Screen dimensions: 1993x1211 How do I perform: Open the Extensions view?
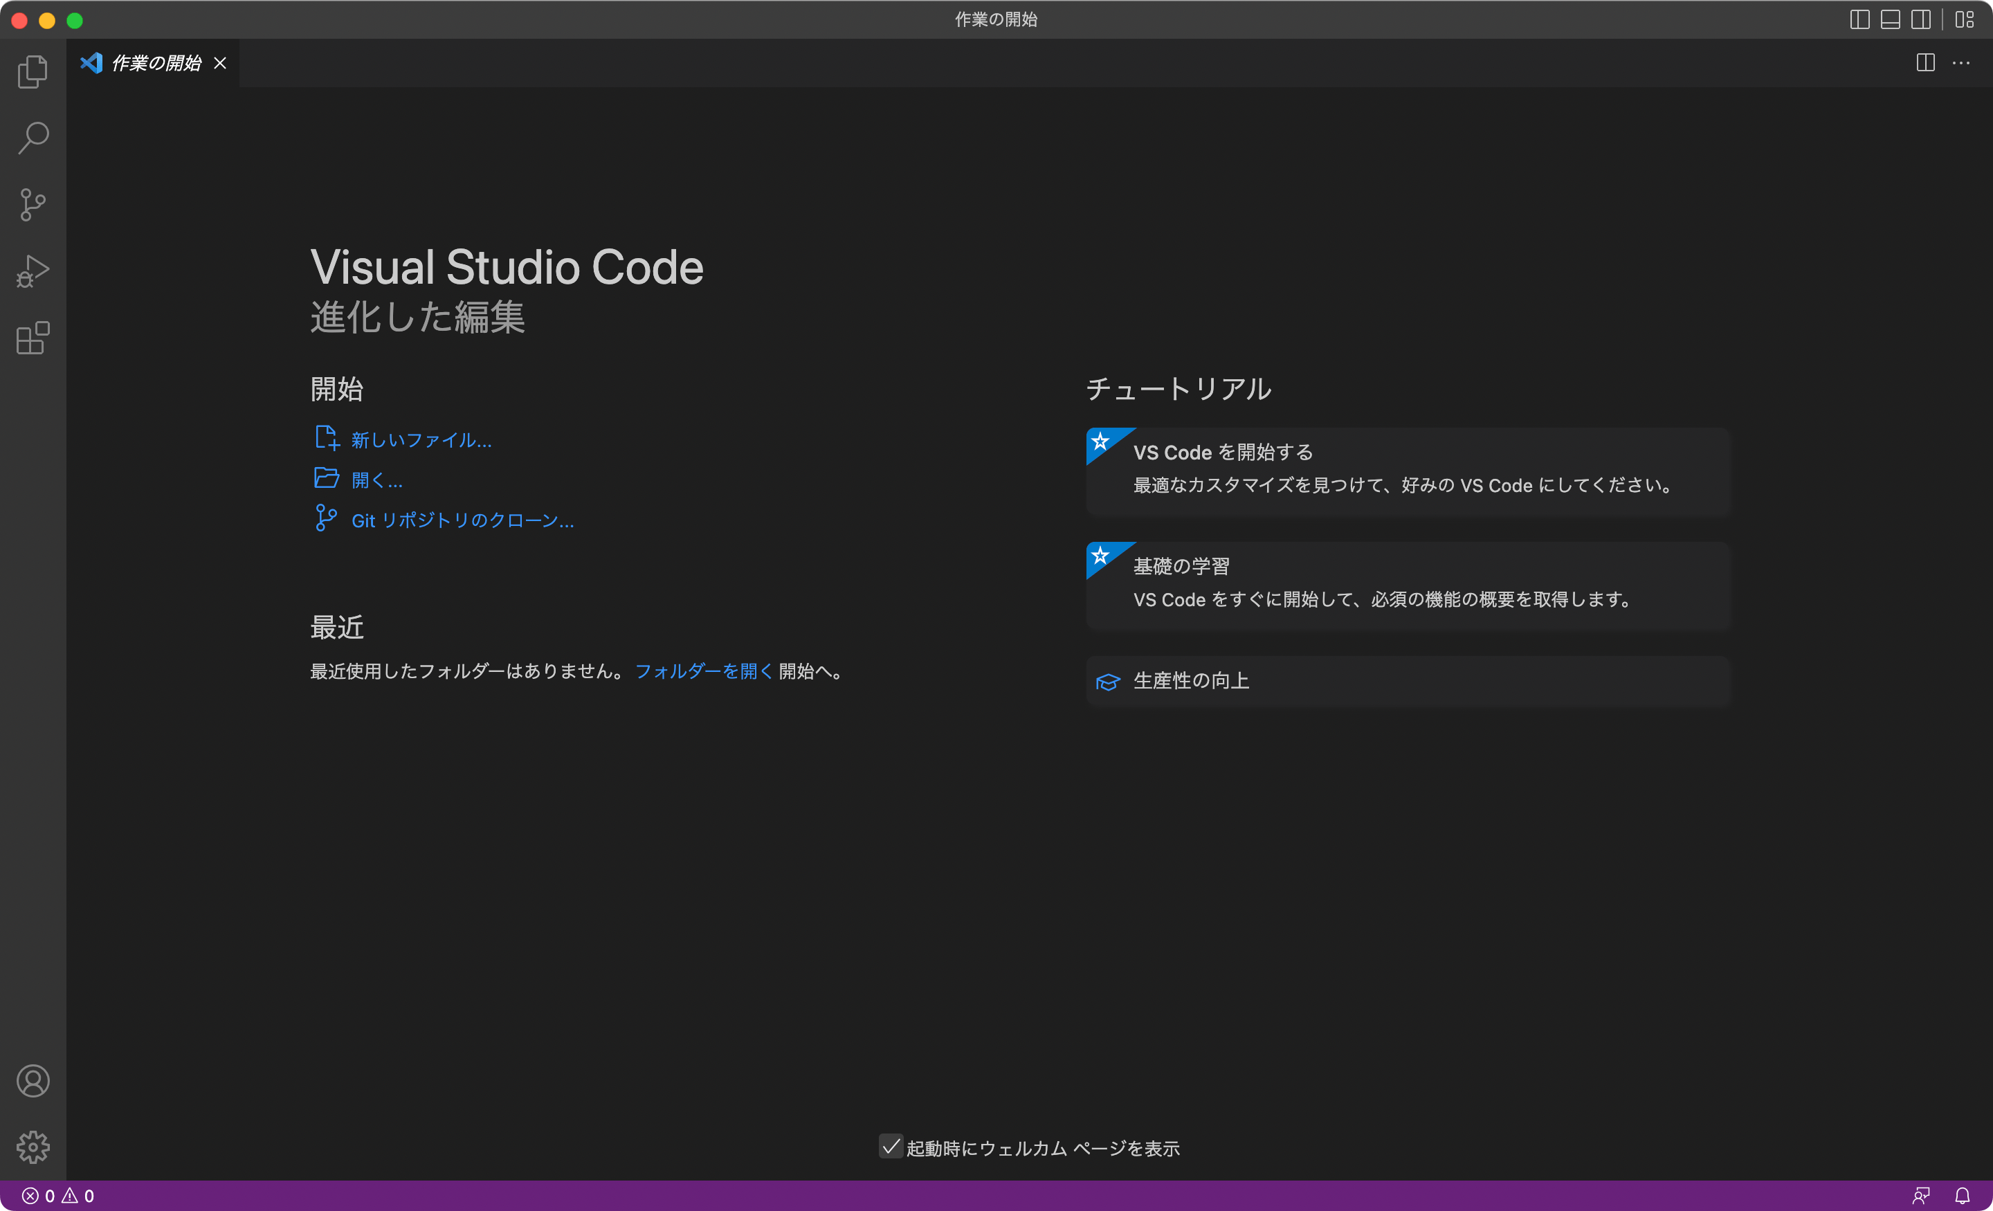(x=33, y=337)
